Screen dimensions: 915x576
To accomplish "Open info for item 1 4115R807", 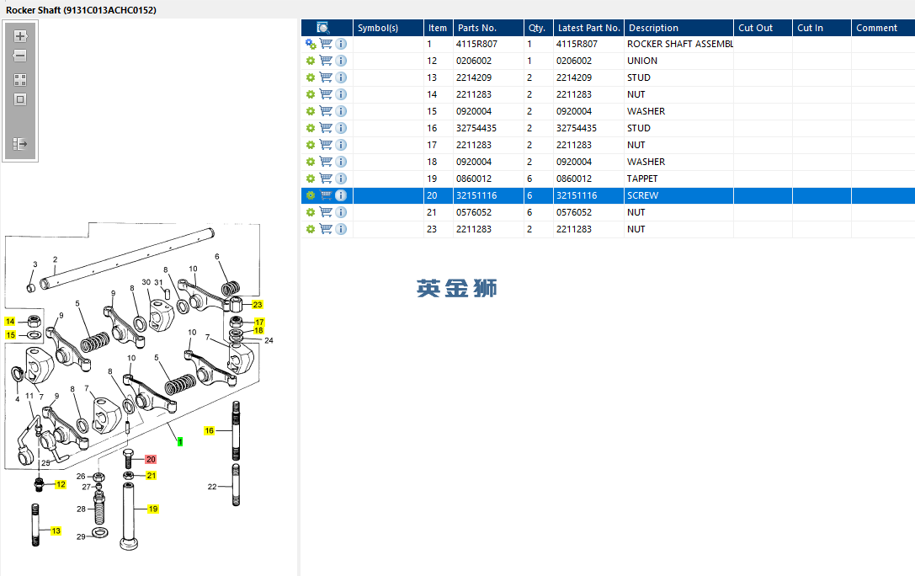I will [342, 44].
